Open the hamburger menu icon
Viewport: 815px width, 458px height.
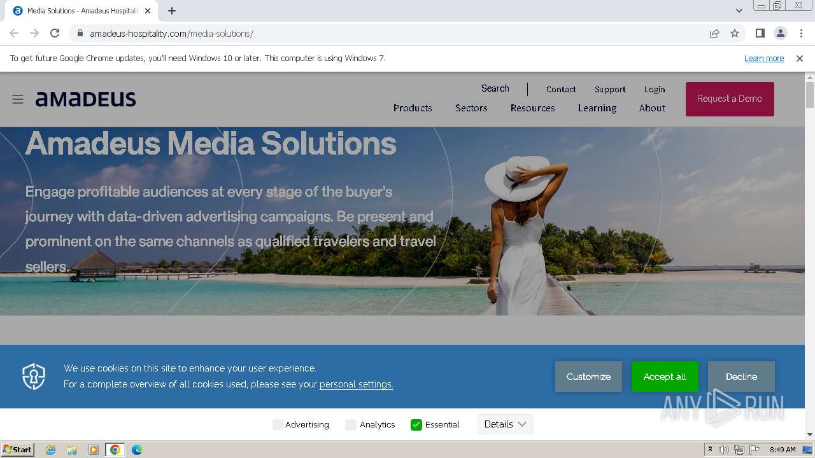pyautogui.click(x=18, y=99)
